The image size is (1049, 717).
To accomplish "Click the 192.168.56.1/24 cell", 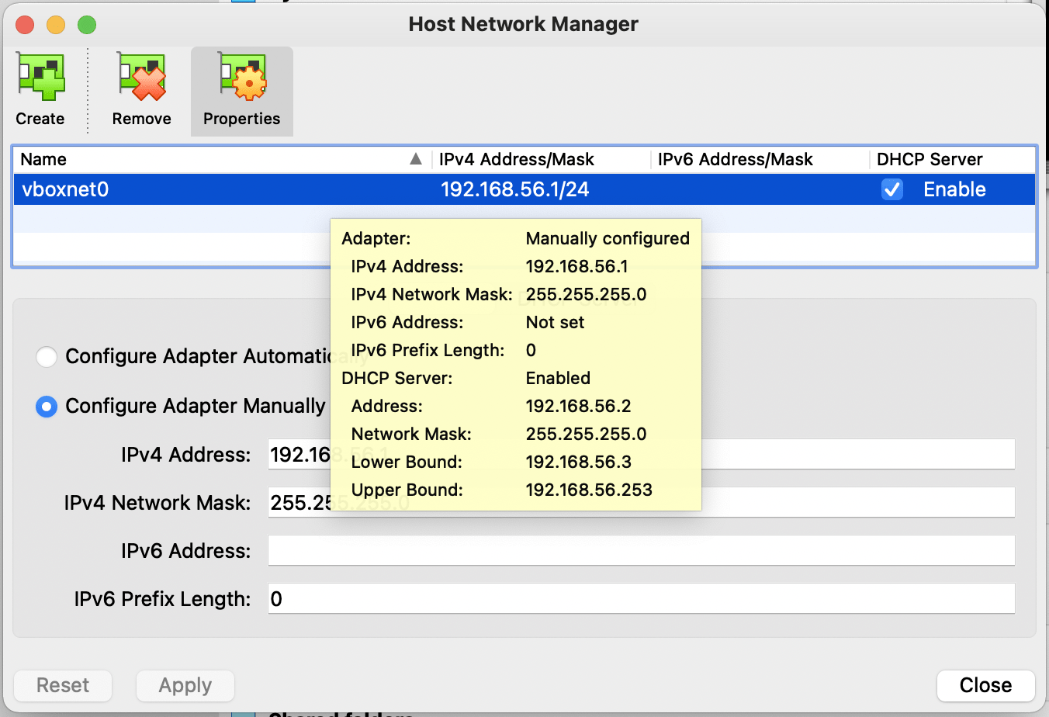I will 515,189.
